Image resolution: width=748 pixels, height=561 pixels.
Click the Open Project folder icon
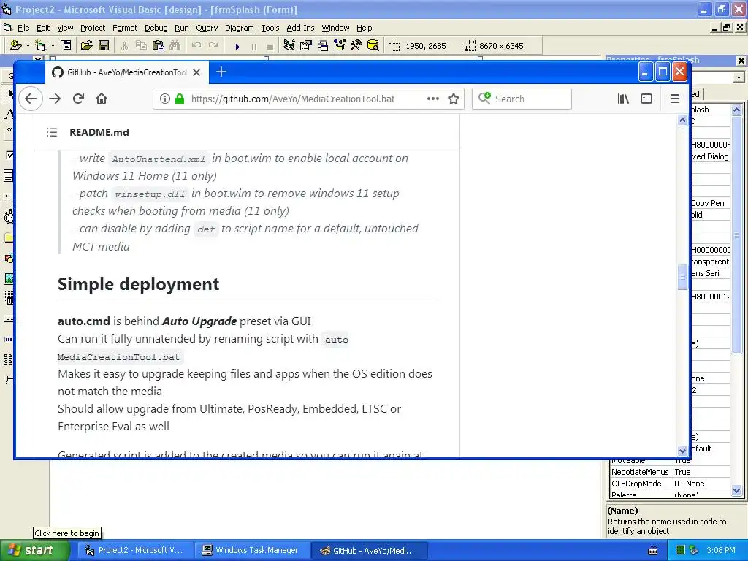pyautogui.click(x=86, y=45)
